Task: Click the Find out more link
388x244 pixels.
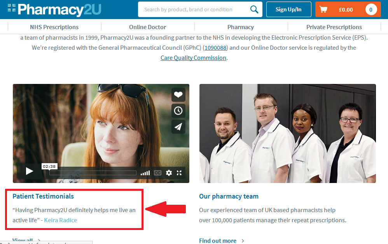Action: 218,241
